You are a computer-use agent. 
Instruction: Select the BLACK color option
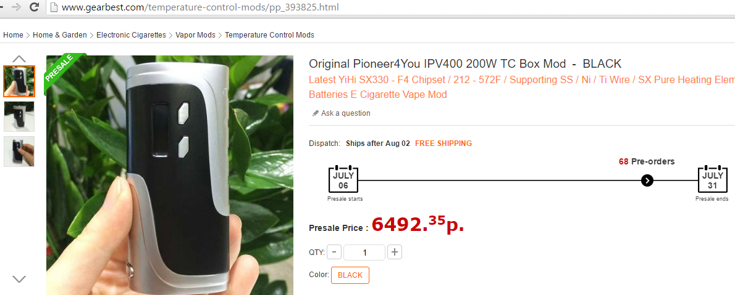tap(350, 275)
